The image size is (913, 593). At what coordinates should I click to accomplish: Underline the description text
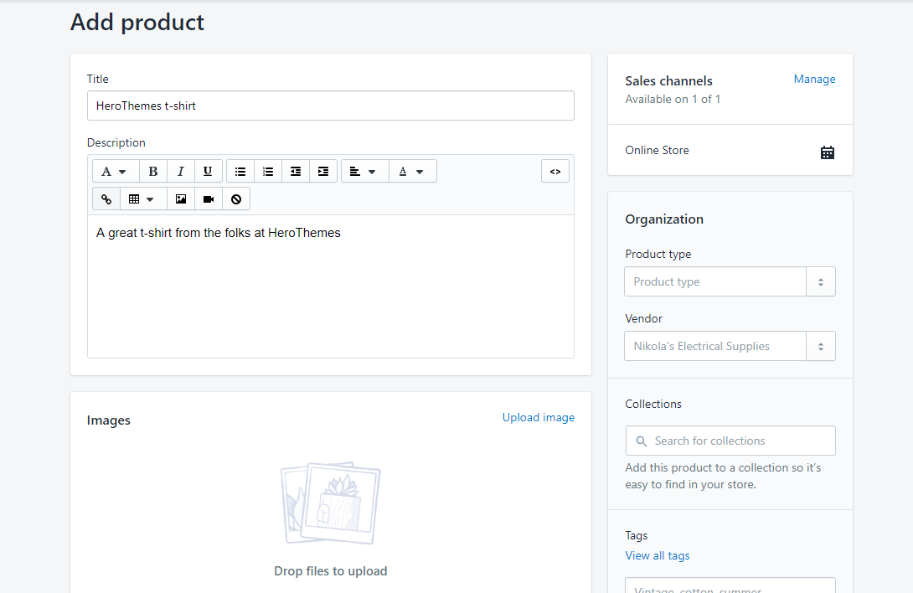click(x=208, y=171)
